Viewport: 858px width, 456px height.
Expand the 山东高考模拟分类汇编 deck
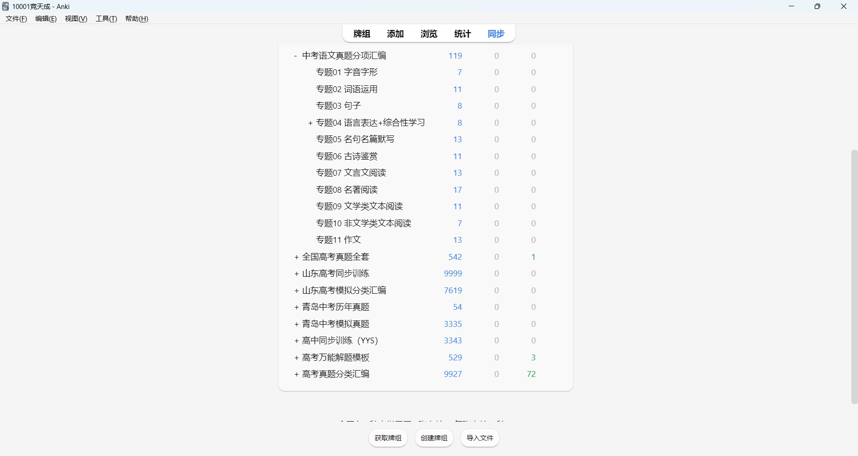pyautogui.click(x=296, y=291)
